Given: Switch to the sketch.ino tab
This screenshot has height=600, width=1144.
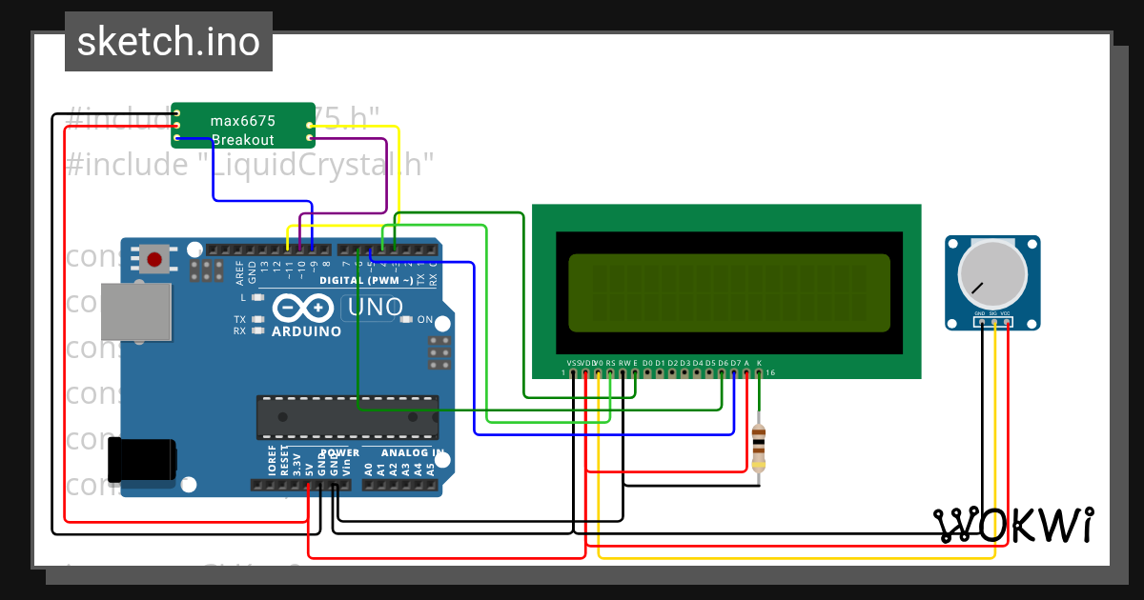Looking at the screenshot, I should (x=168, y=41).
